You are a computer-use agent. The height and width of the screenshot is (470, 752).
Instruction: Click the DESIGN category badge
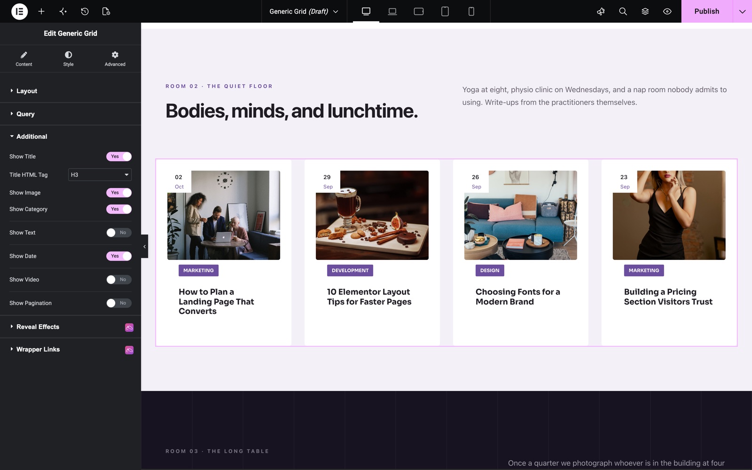click(490, 271)
